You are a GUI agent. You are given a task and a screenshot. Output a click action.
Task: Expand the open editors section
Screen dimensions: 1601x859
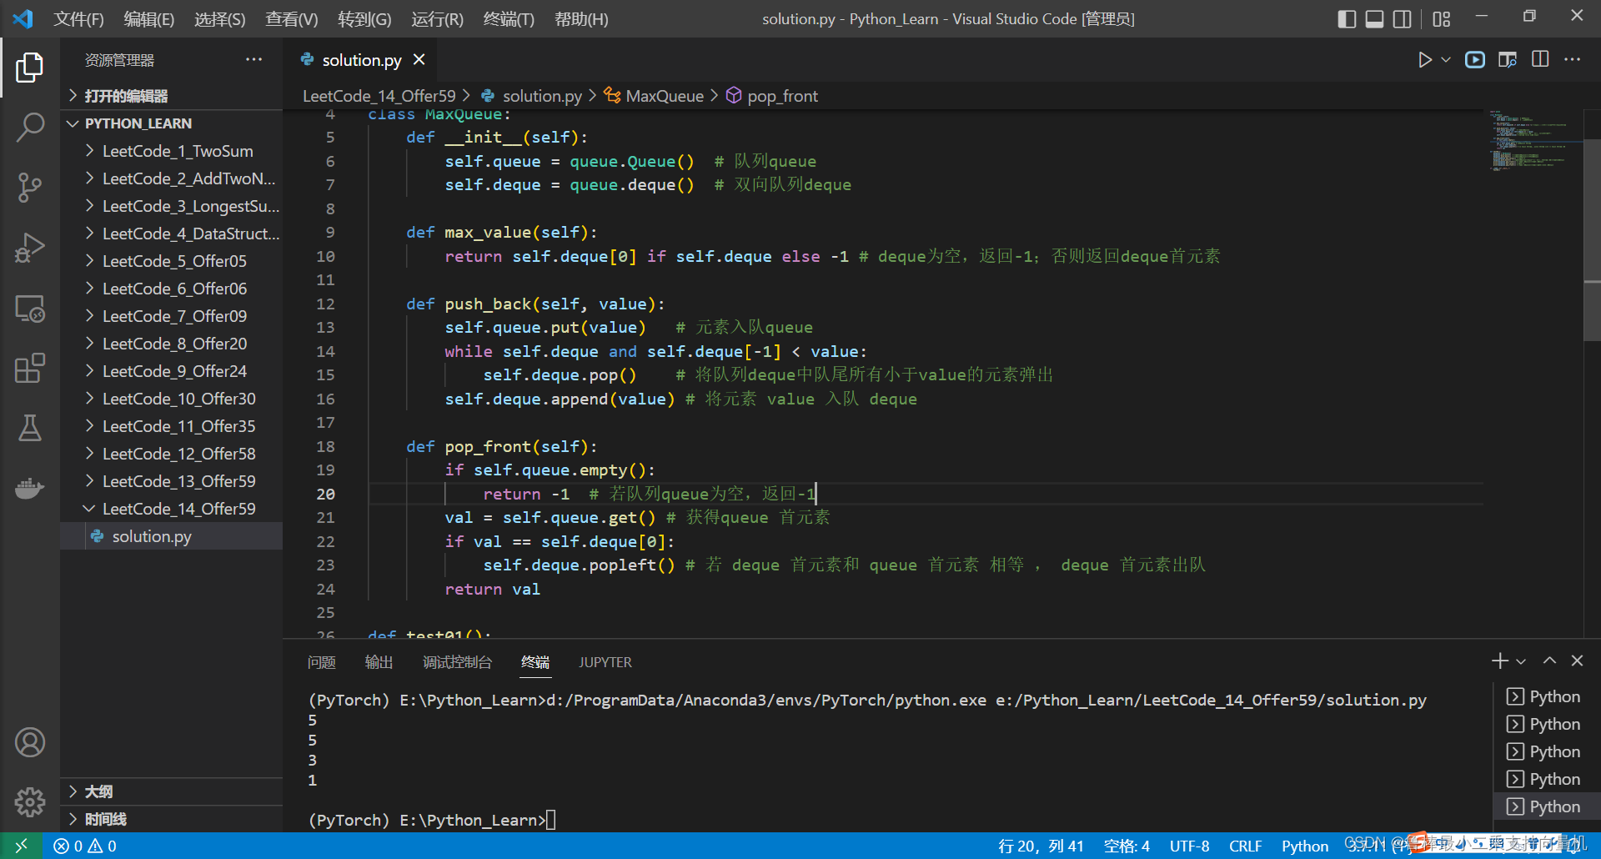(x=171, y=96)
